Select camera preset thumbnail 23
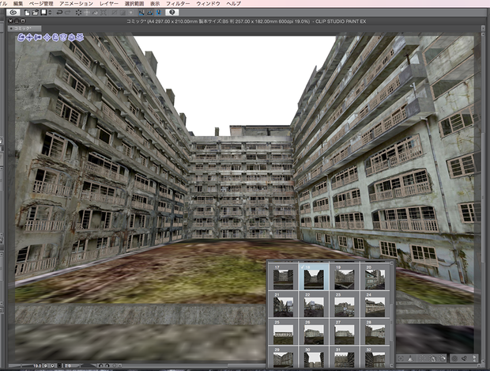 tap(344, 304)
